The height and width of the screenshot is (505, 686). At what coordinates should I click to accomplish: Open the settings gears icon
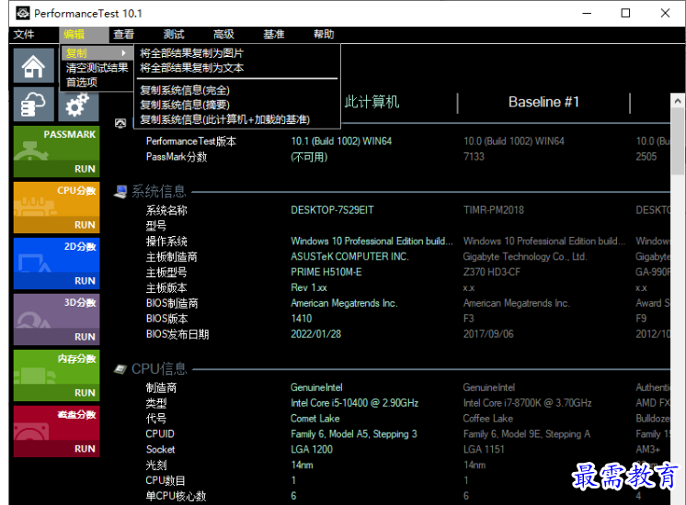point(79,105)
